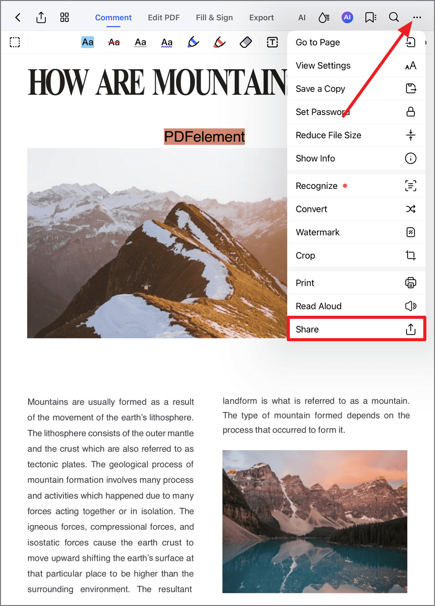Tap the back arrow icon

point(18,17)
